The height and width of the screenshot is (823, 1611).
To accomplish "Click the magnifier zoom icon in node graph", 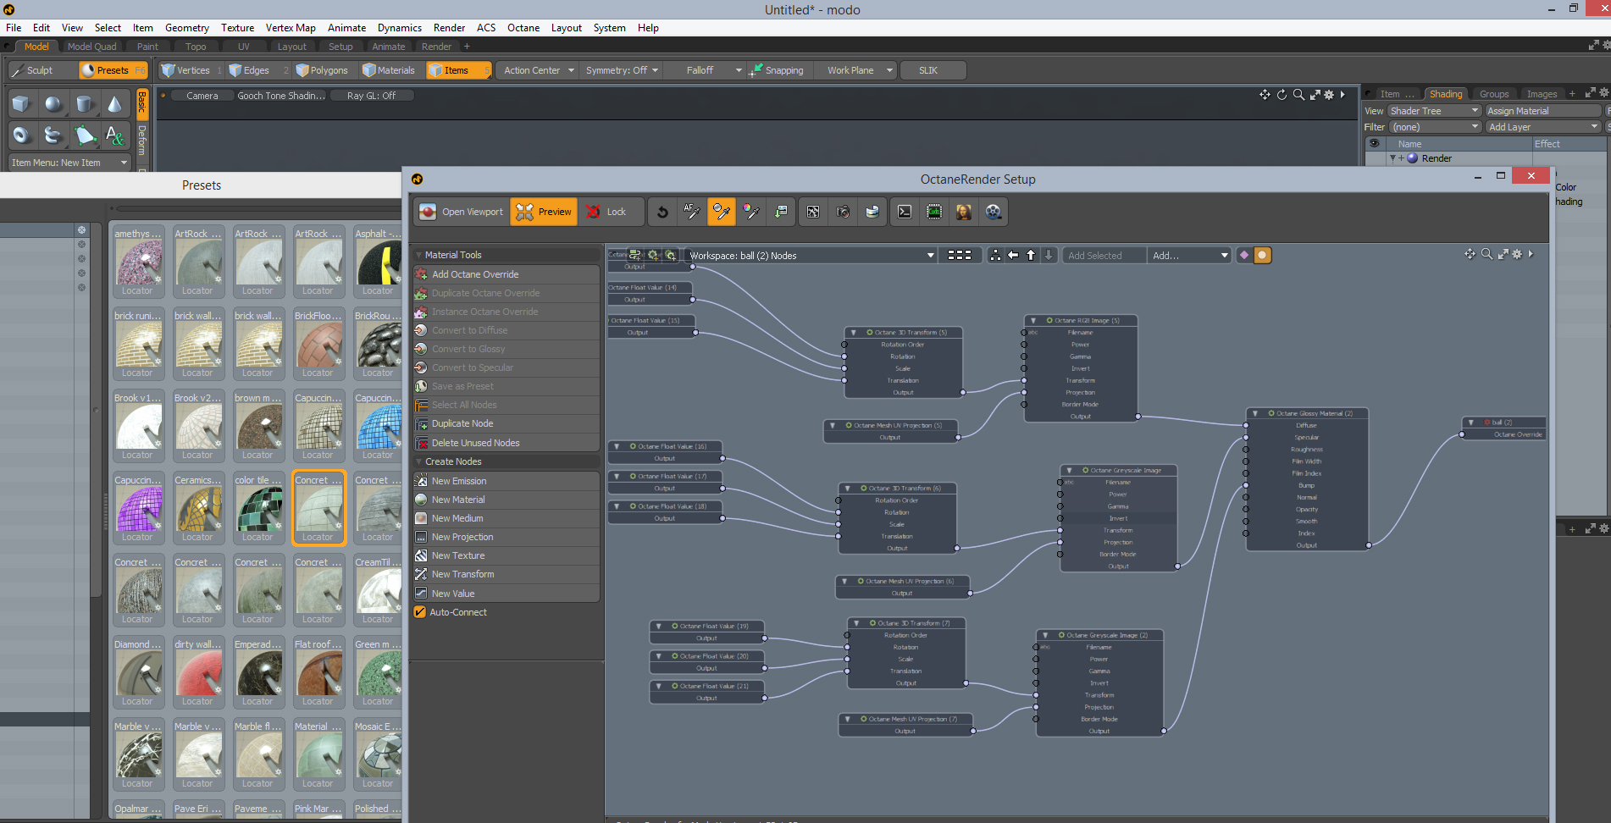I will [1486, 254].
